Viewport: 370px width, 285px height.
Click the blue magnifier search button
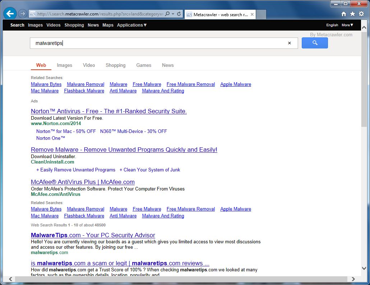click(315, 43)
